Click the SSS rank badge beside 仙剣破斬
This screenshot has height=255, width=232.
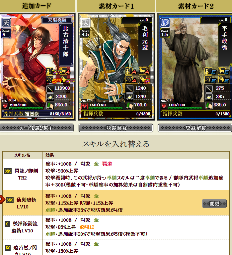click(10, 200)
